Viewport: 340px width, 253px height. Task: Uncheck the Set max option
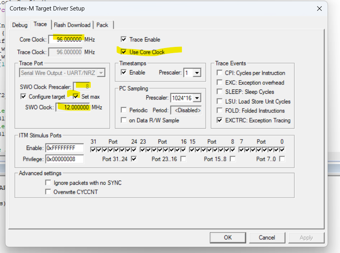[76, 96]
